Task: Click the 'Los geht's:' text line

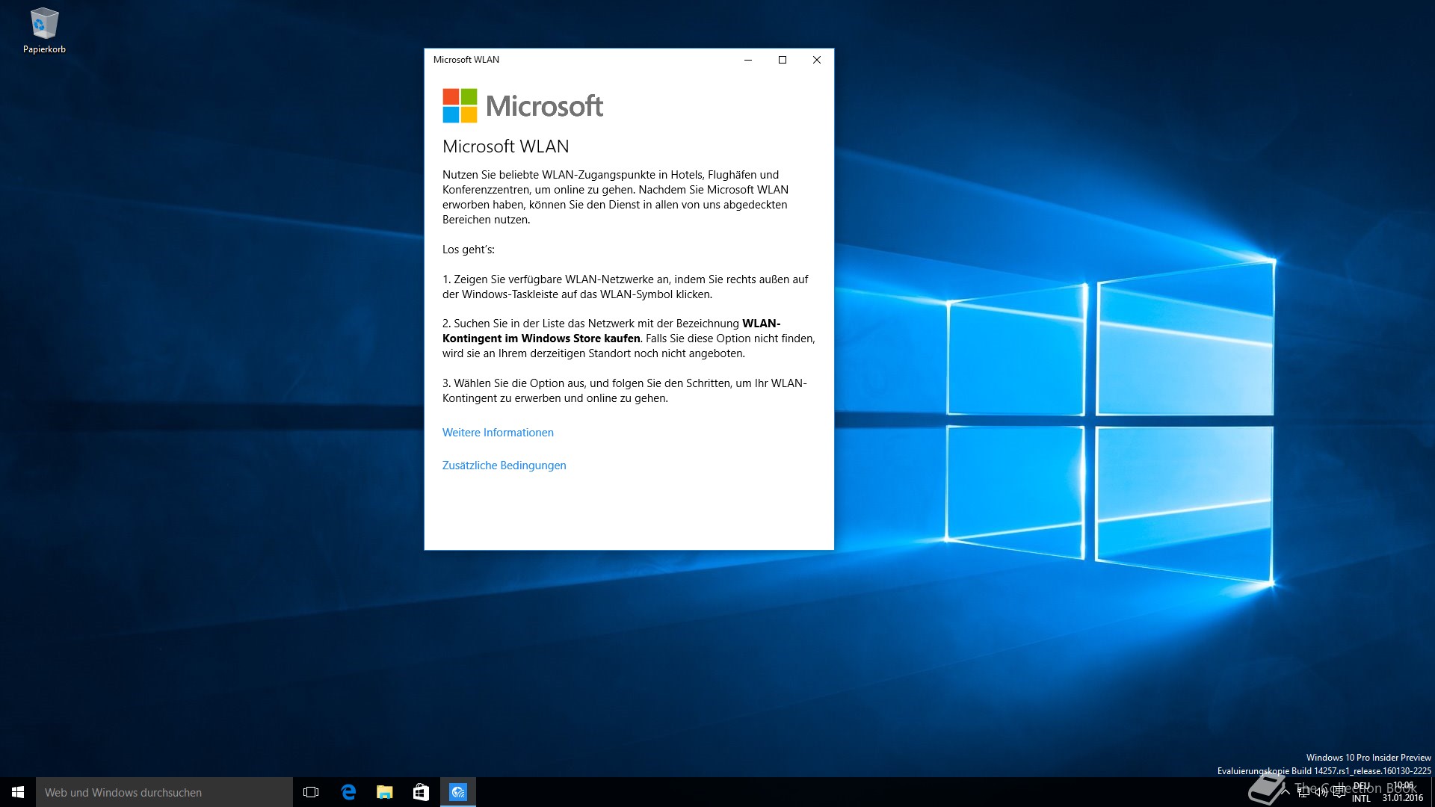Action: pyautogui.click(x=469, y=250)
